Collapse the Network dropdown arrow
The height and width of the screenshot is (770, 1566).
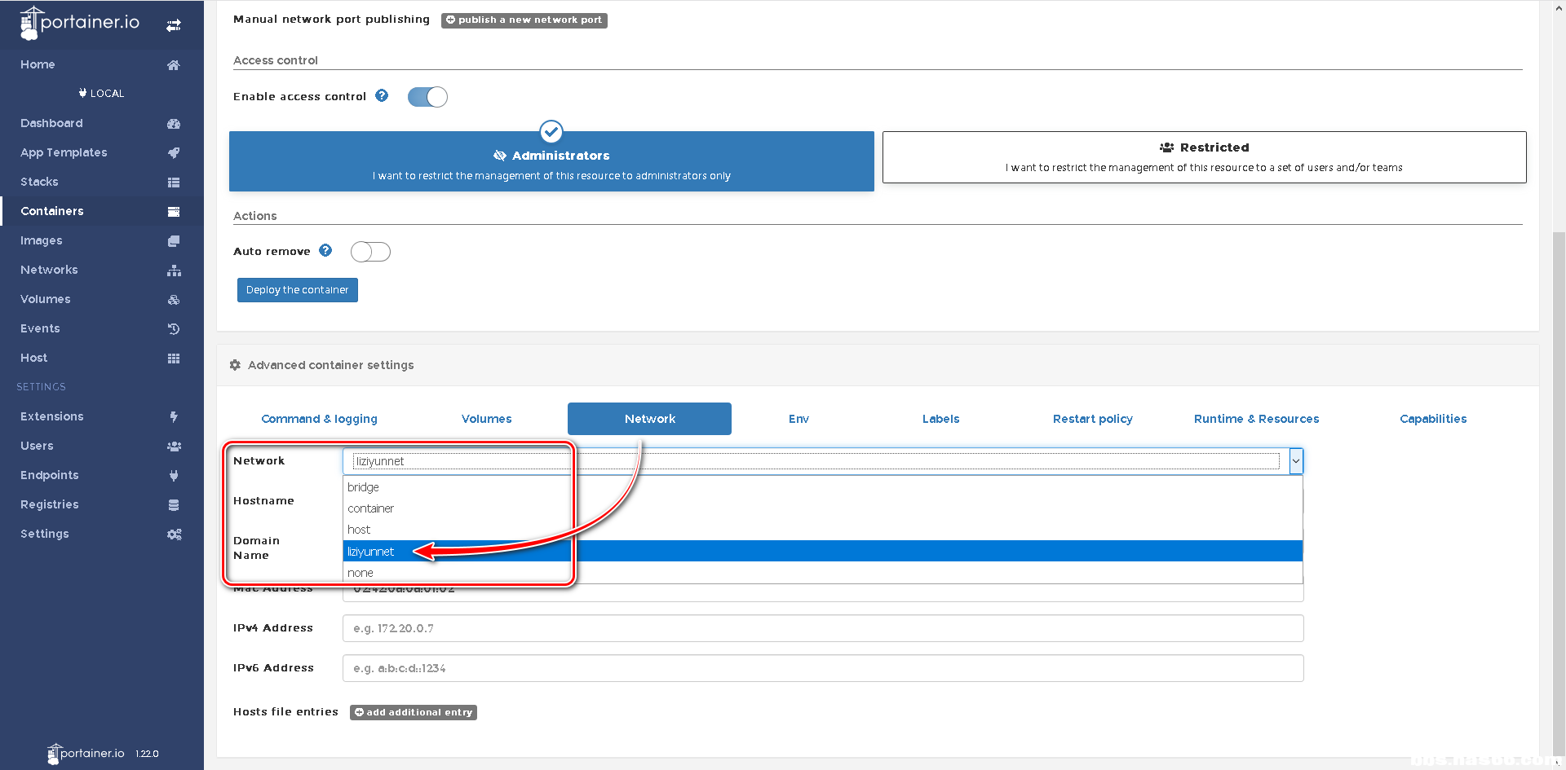[x=1295, y=461]
